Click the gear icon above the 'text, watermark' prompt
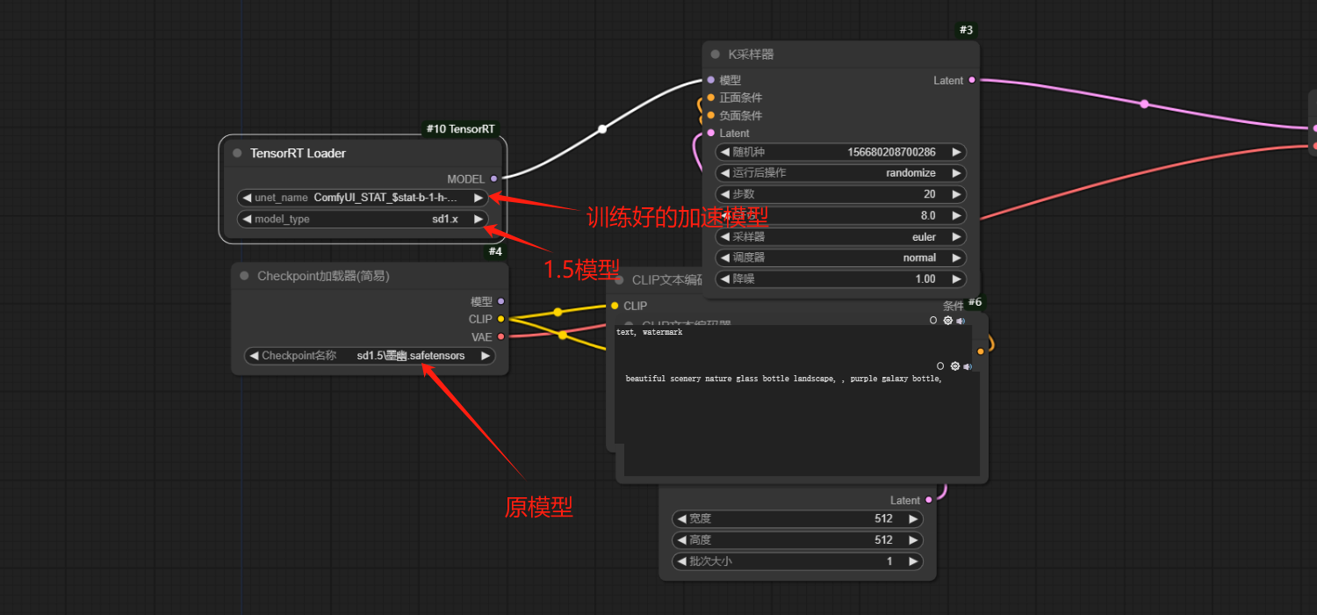Screen dimensions: 1317x615 pos(947,321)
